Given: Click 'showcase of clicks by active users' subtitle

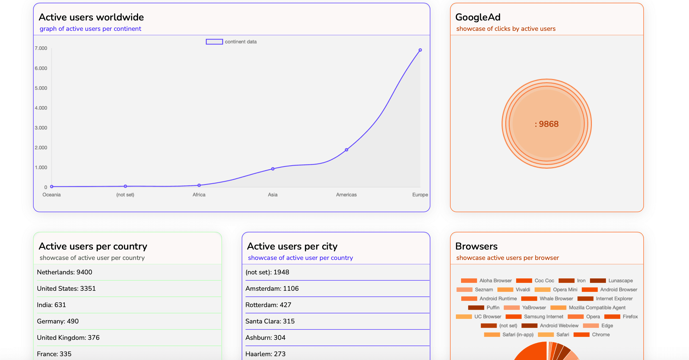Looking at the screenshot, I should [506, 29].
